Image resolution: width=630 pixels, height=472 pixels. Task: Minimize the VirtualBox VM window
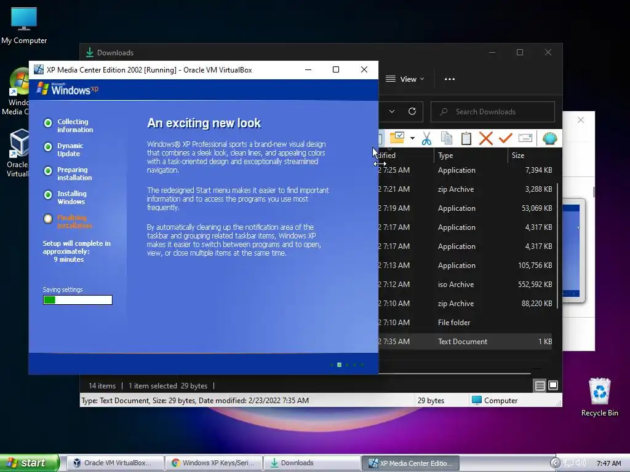click(x=308, y=69)
